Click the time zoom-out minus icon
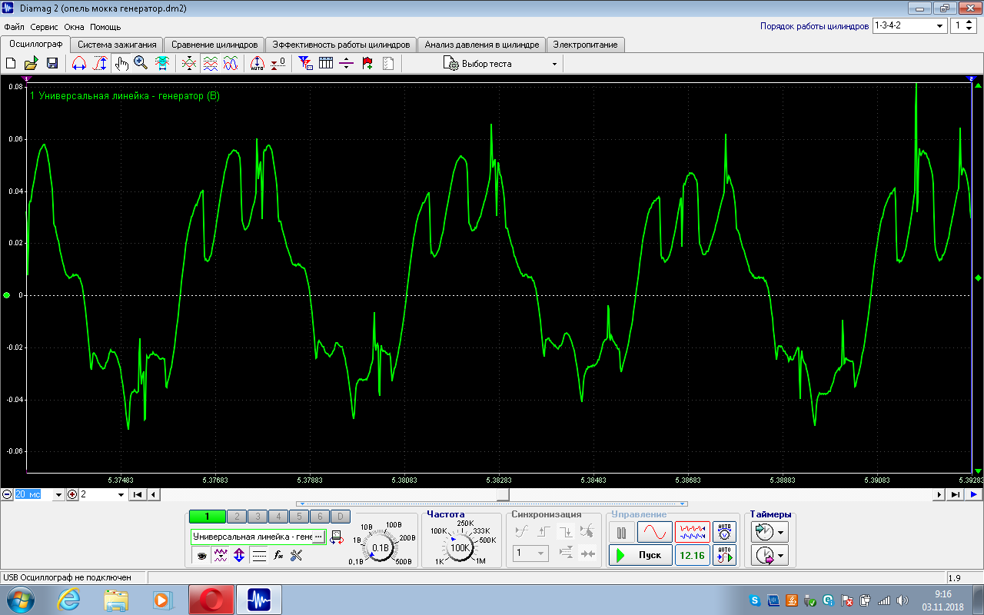Viewport: 984px width, 615px height. click(7, 494)
